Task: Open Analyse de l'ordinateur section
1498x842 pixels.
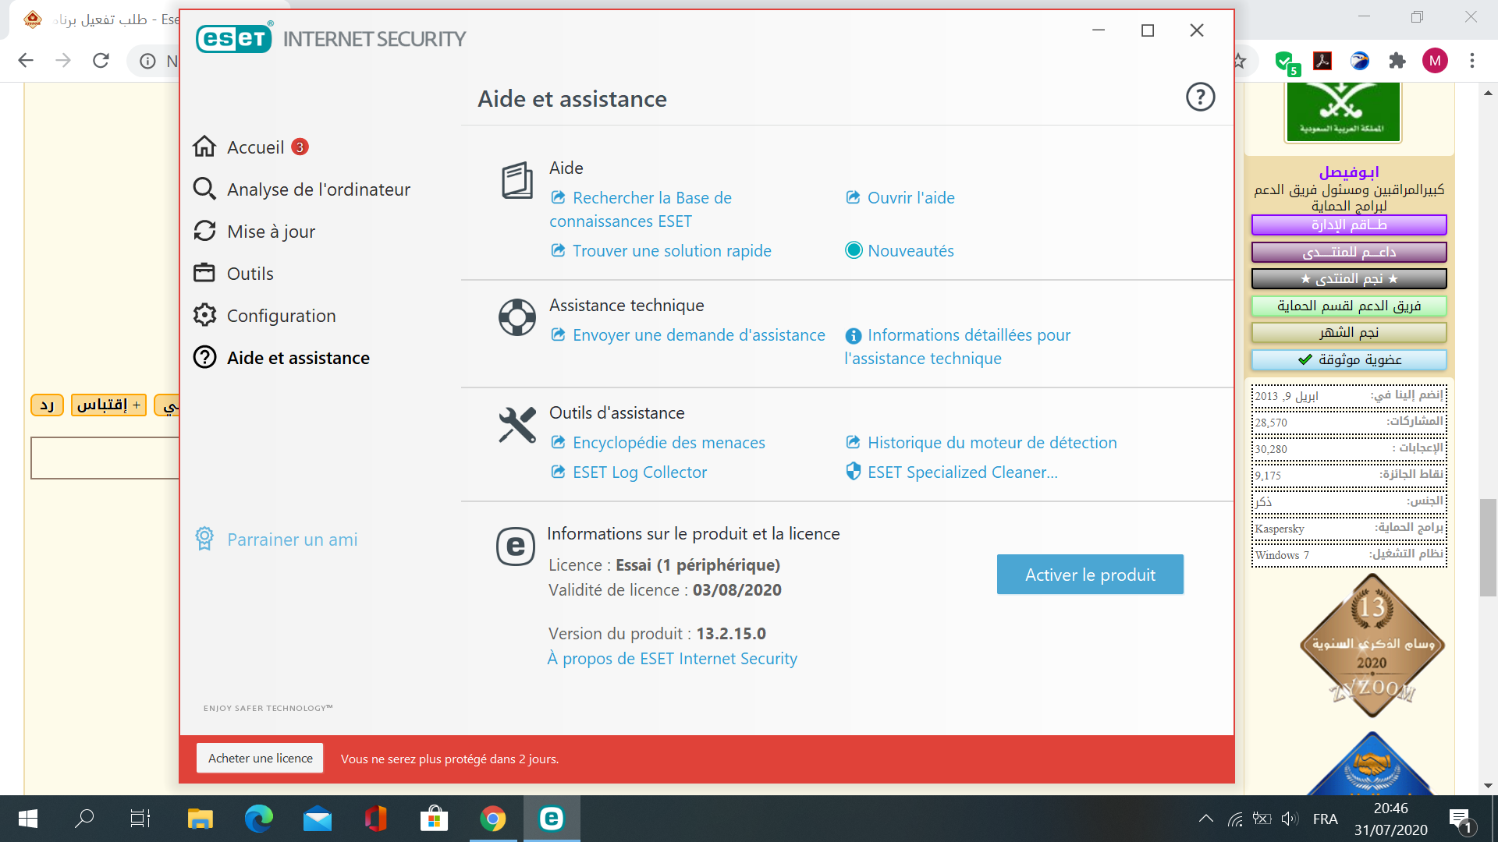Action: pyautogui.click(x=318, y=189)
